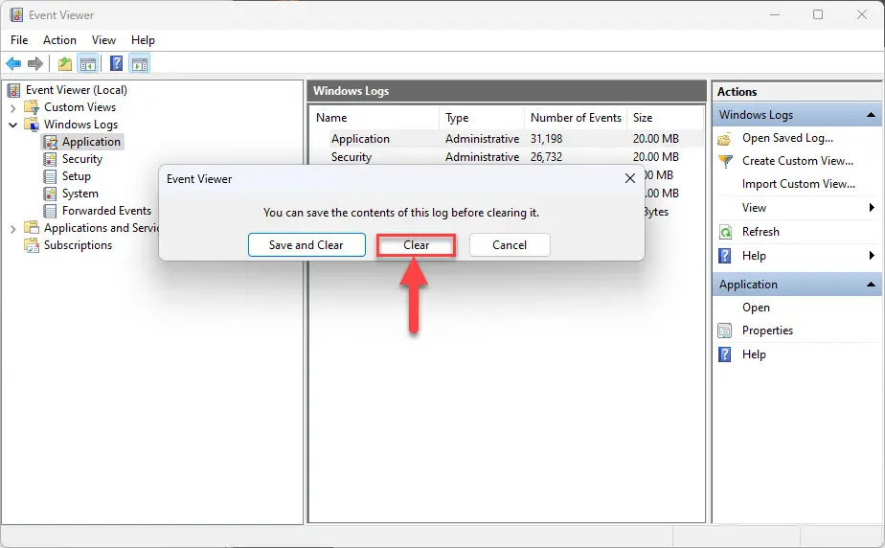Open the View submenu arrow in Actions
This screenshot has height=548, width=885.
point(872,208)
